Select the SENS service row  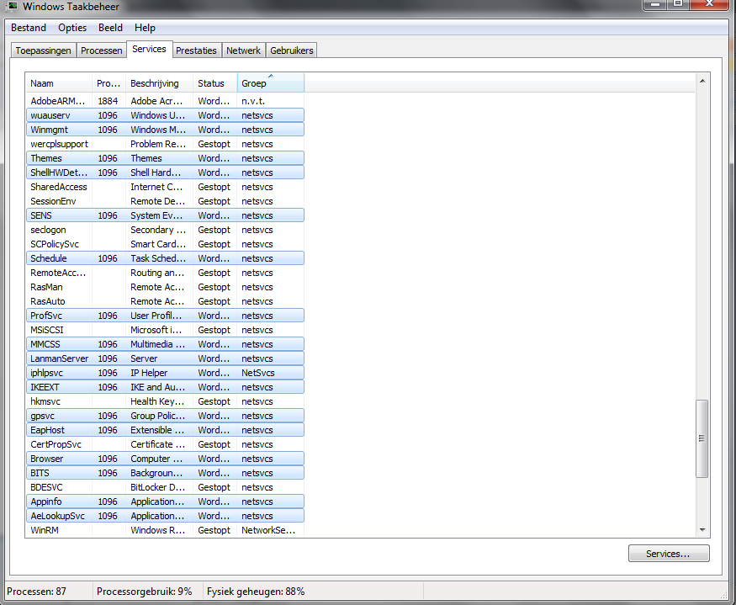click(165, 215)
